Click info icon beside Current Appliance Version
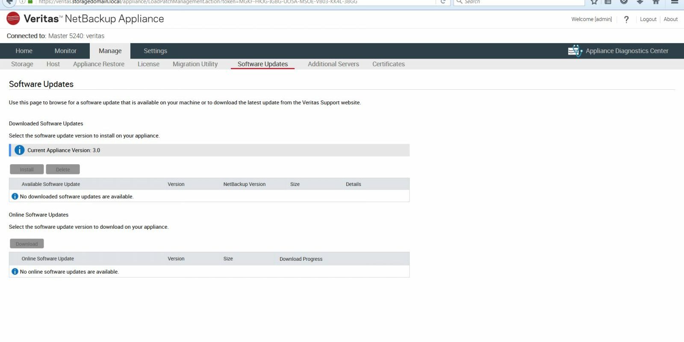684x342 pixels. (x=19, y=150)
